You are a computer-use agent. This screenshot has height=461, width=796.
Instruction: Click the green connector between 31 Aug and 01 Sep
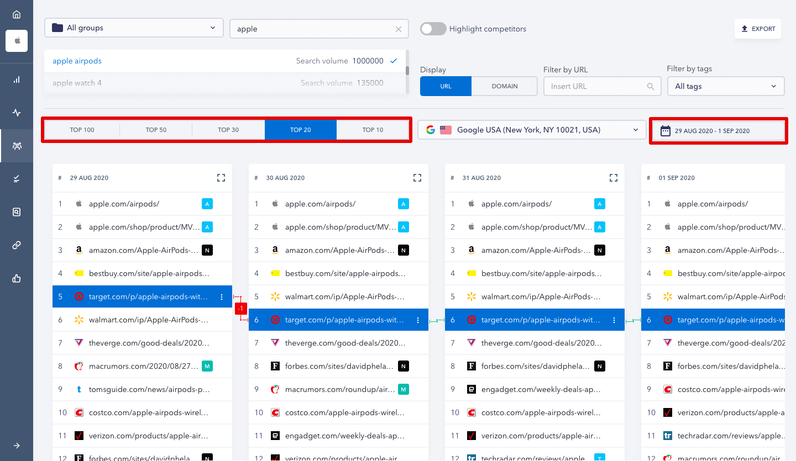(x=633, y=320)
